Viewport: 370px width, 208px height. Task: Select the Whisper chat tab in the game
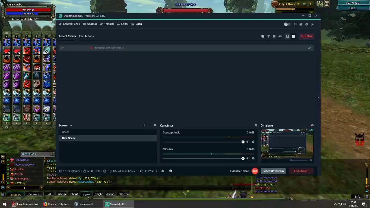(x=62, y=194)
